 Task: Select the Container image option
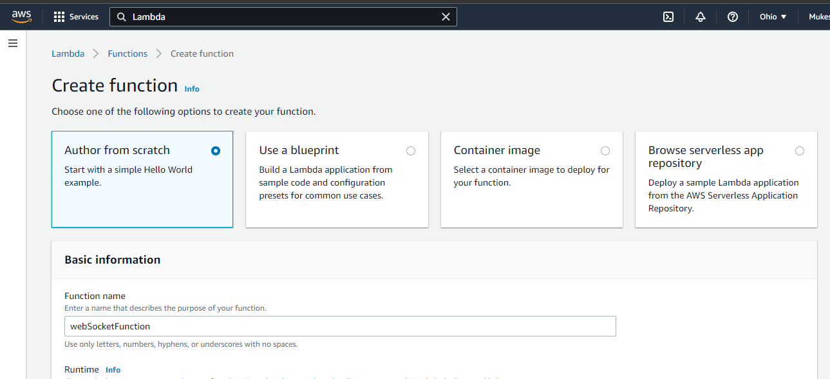(x=605, y=150)
